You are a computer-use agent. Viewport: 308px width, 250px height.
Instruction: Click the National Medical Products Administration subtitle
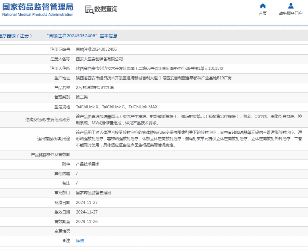pyautogui.click(x=38, y=15)
